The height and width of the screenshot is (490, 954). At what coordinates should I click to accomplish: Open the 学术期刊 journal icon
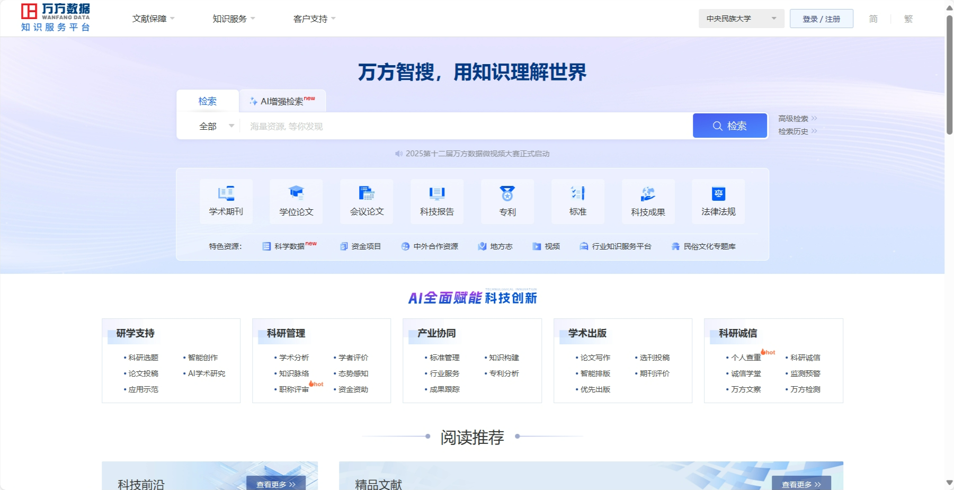(x=226, y=193)
